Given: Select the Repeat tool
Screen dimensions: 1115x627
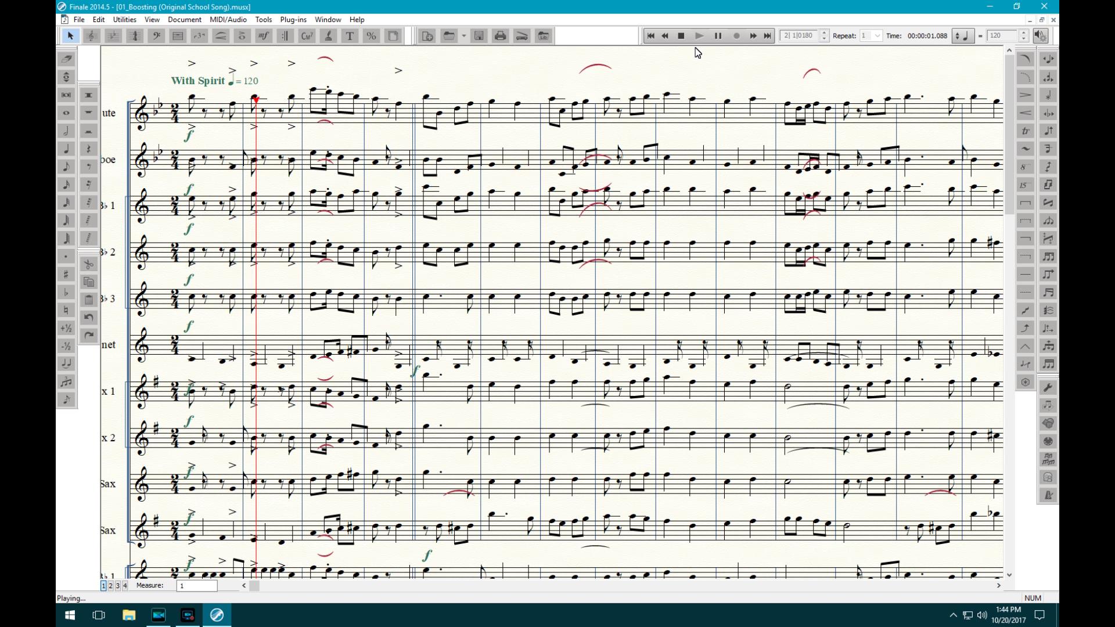Looking at the screenshot, I should [285, 36].
